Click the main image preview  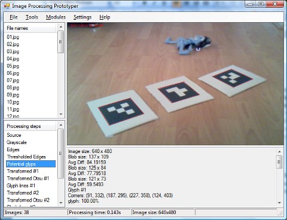tap(175, 84)
